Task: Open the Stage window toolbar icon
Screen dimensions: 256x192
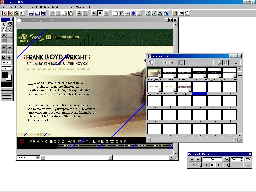Action: coord(115,13)
